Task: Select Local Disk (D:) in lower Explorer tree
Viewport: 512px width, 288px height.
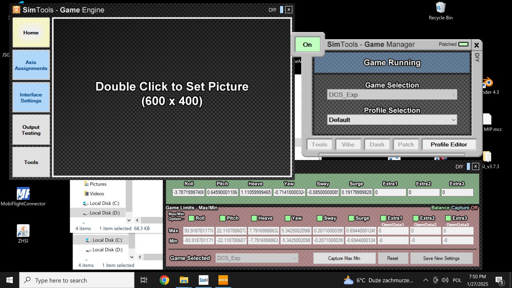Action: pyautogui.click(x=104, y=250)
